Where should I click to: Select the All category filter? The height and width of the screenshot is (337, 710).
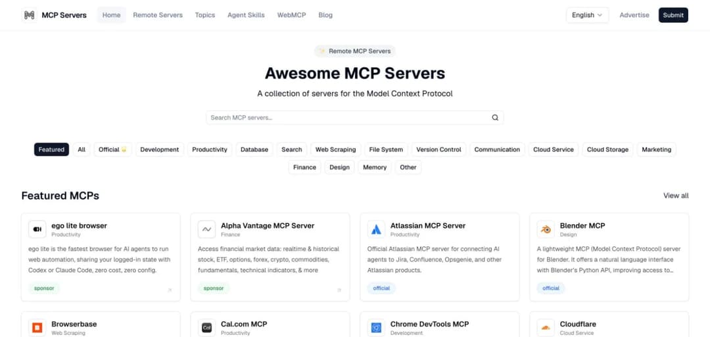tap(82, 149)
